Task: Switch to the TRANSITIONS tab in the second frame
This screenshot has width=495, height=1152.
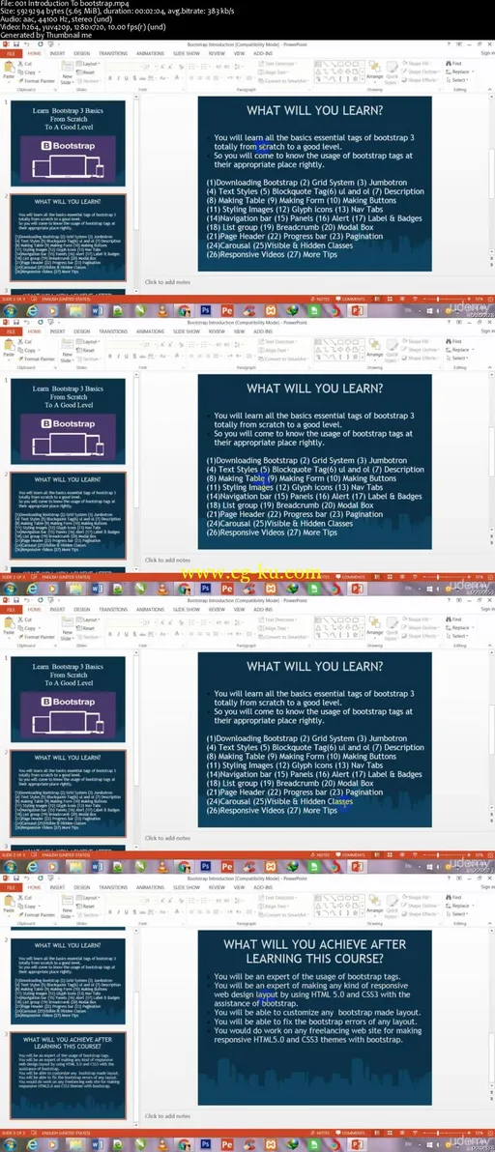Action: 113,331
